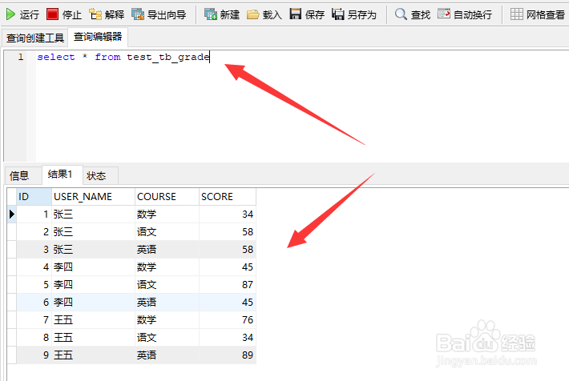Click score 87 in row 5

[x=228, y=285]
